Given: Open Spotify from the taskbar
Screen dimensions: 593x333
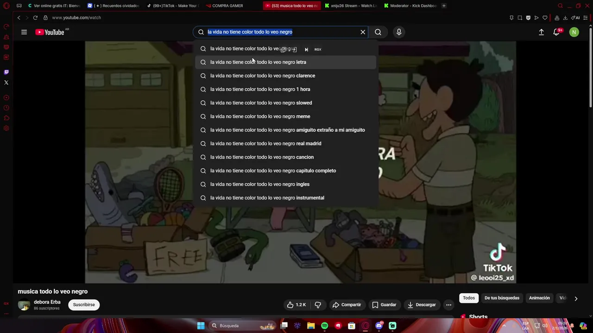Looking at the screenshot, I should 324,326.
